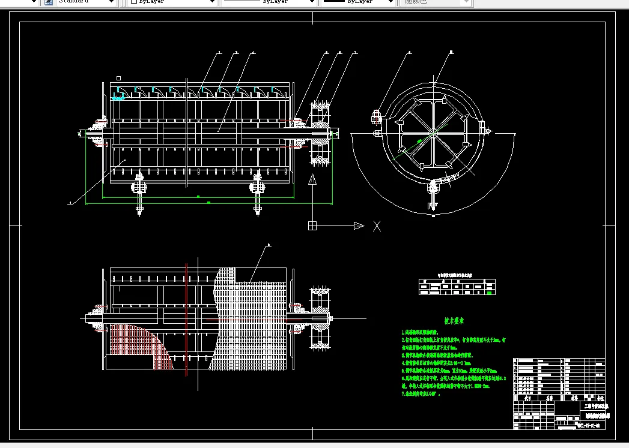
Task: Select the center hub of end view
Action: coord(433,133)
